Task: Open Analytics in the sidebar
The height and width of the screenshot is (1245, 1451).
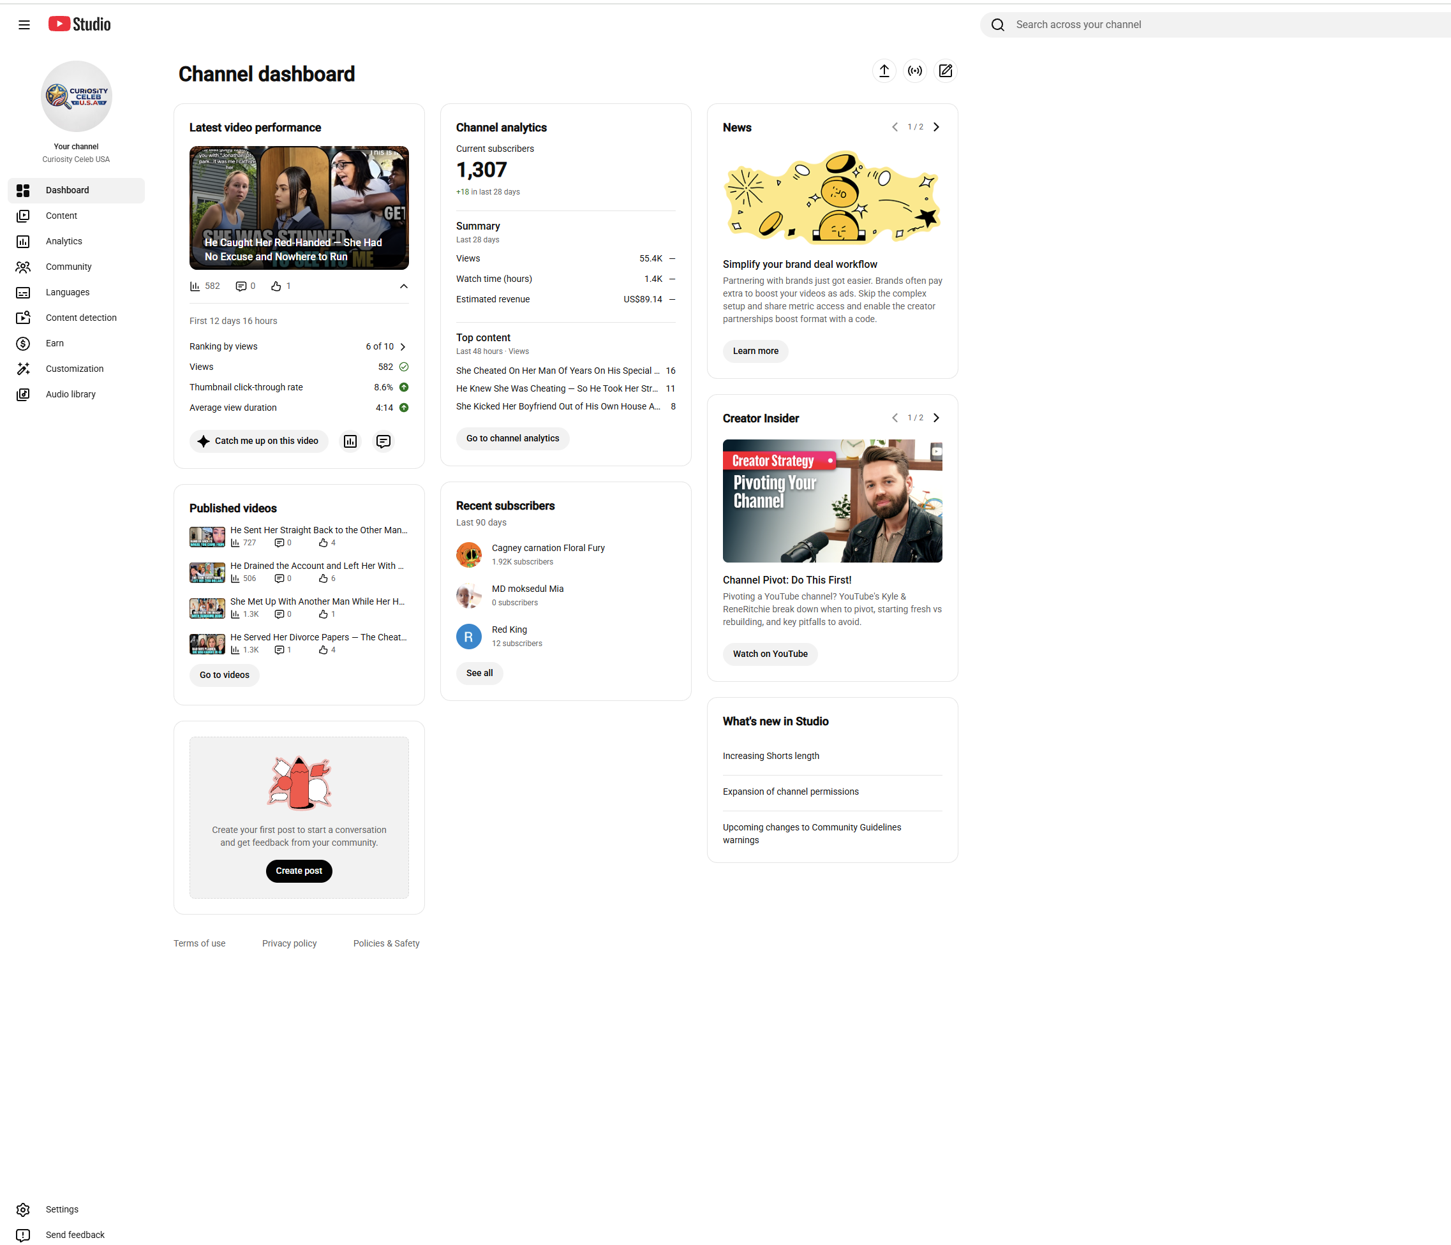Action: (77, 242)
